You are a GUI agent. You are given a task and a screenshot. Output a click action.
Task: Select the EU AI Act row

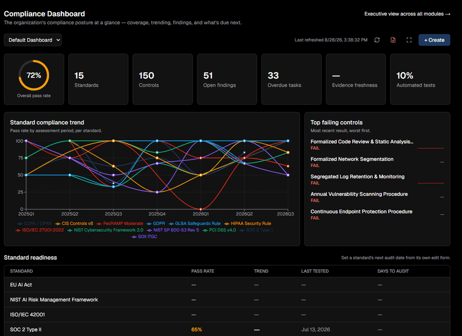click(227, 285)
